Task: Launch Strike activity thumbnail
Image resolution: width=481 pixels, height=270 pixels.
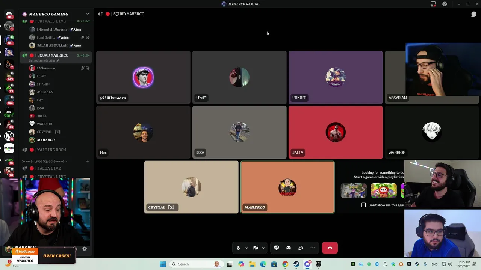Action: 354,190
